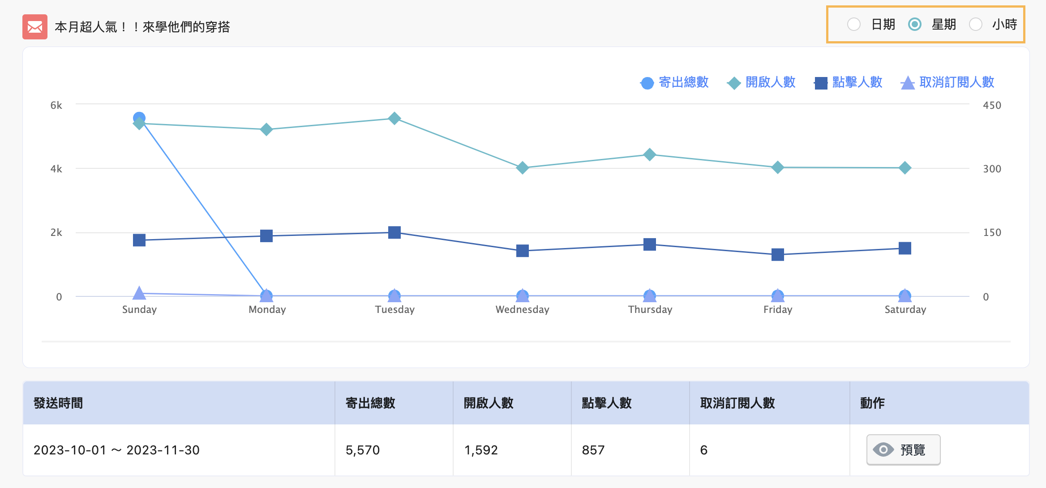Select the 日期 radio button
The width and height of the screenshot is (1046, 488).
point(854,25)
